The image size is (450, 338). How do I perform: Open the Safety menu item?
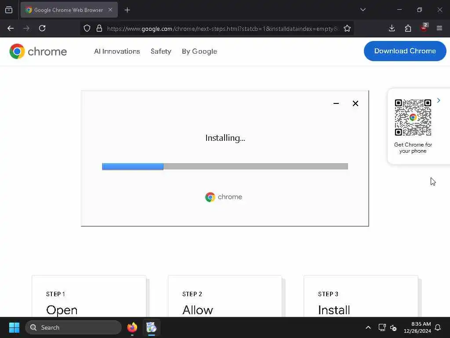[161, 51]
